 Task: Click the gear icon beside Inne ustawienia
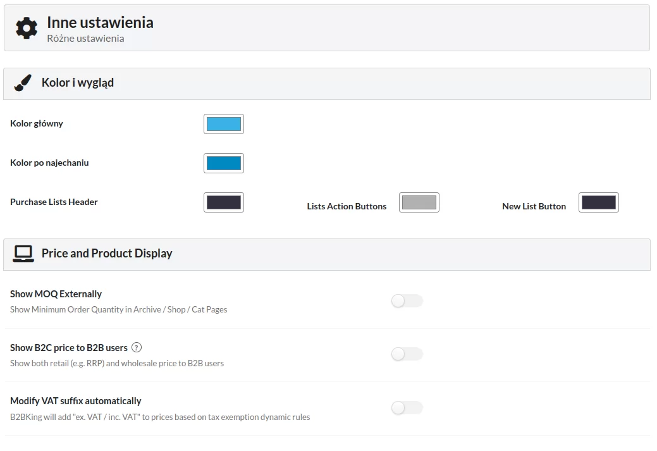(27, 28)
